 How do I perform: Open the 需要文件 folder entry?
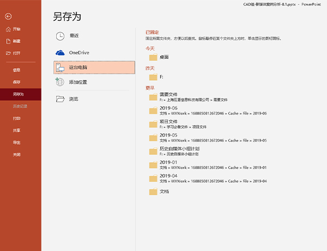[x=189, y=97]
